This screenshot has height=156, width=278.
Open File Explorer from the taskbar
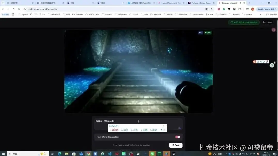(67, 154)
